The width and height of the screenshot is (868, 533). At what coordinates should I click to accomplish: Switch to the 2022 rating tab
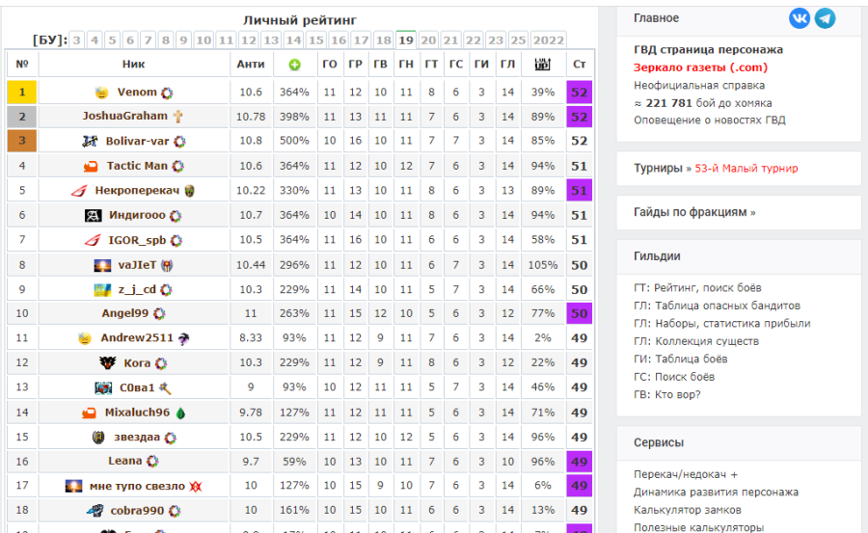tap(548, 40)
